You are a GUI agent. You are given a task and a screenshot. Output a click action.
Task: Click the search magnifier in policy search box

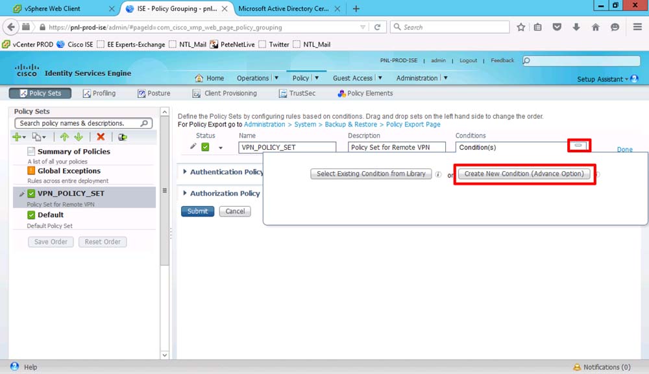(144, 123)
